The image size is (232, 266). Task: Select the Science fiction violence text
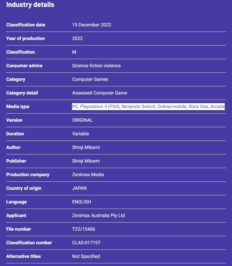pos(96,66)
